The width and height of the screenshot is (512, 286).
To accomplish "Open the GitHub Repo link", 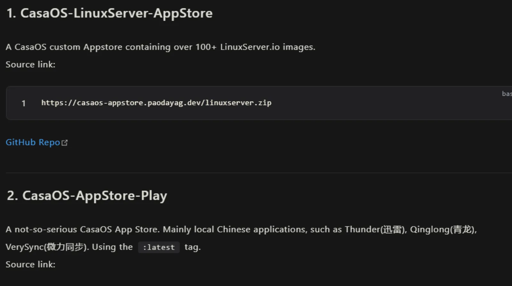I will 33,142.
